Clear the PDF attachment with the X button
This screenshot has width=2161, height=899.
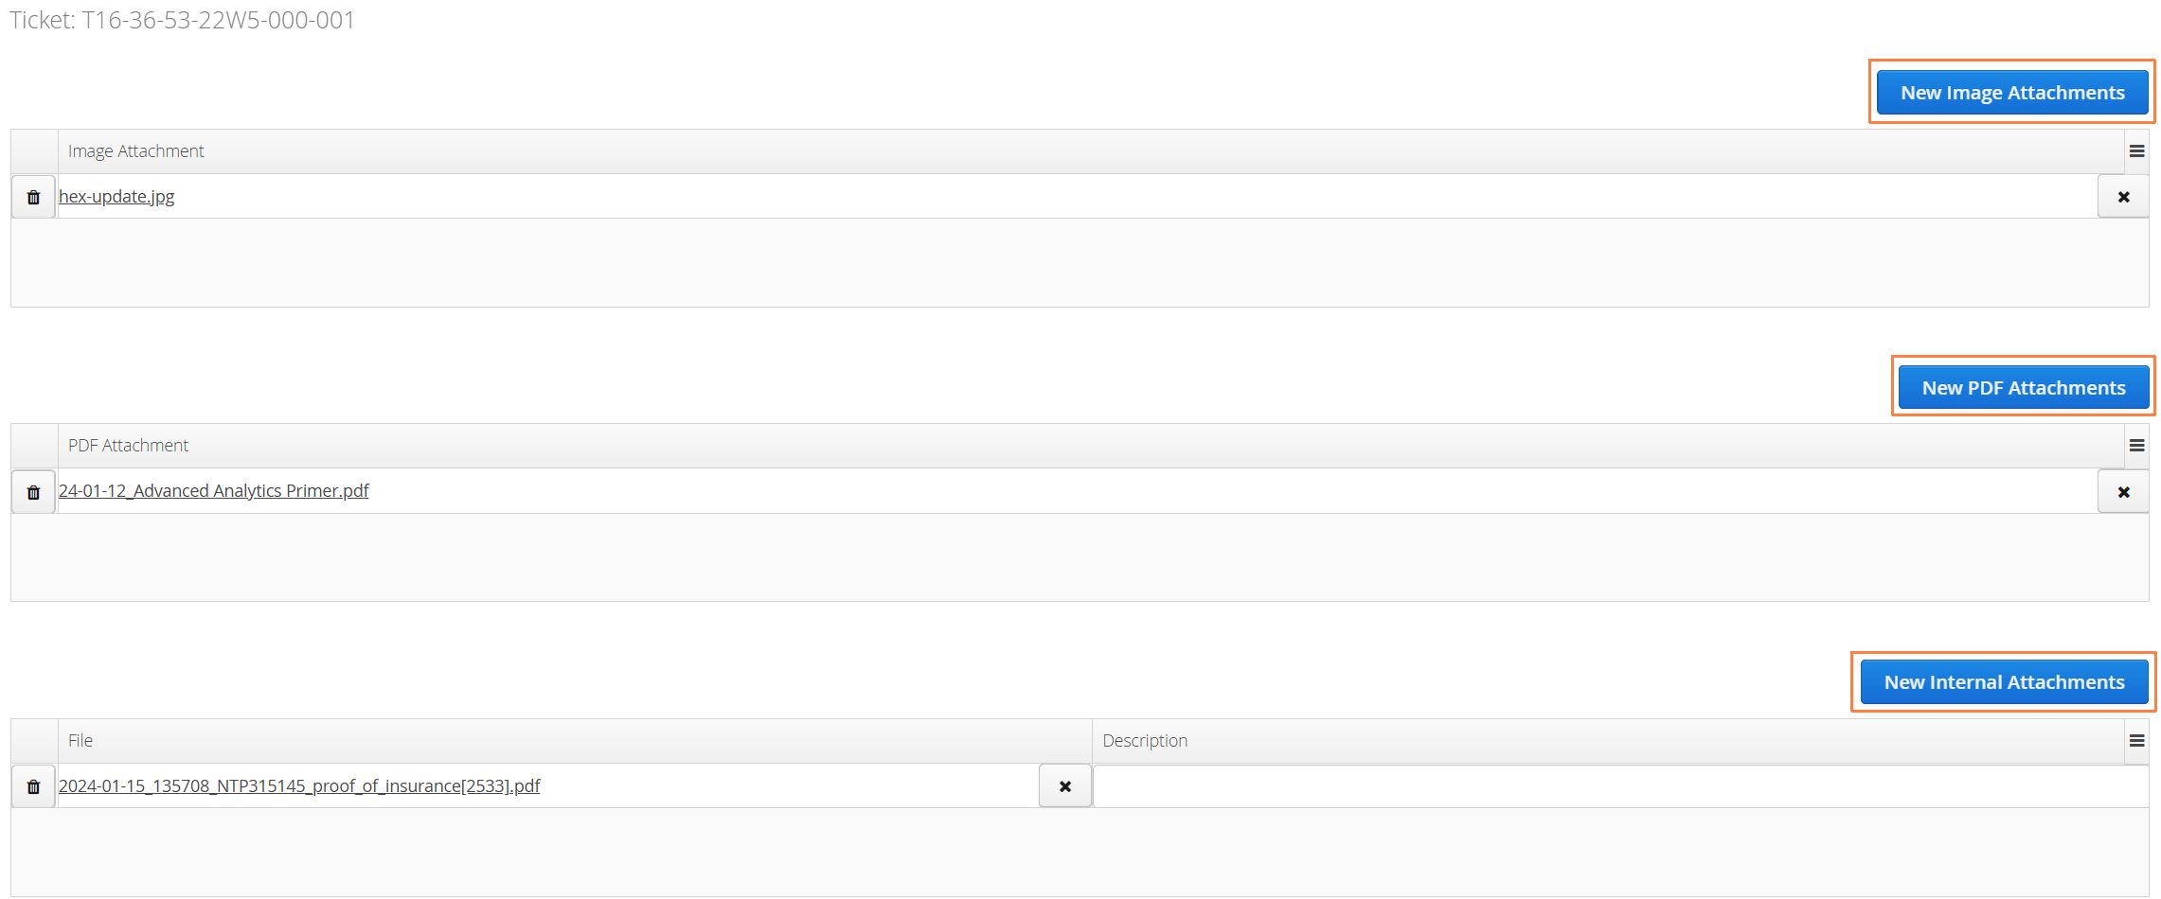2123,492
